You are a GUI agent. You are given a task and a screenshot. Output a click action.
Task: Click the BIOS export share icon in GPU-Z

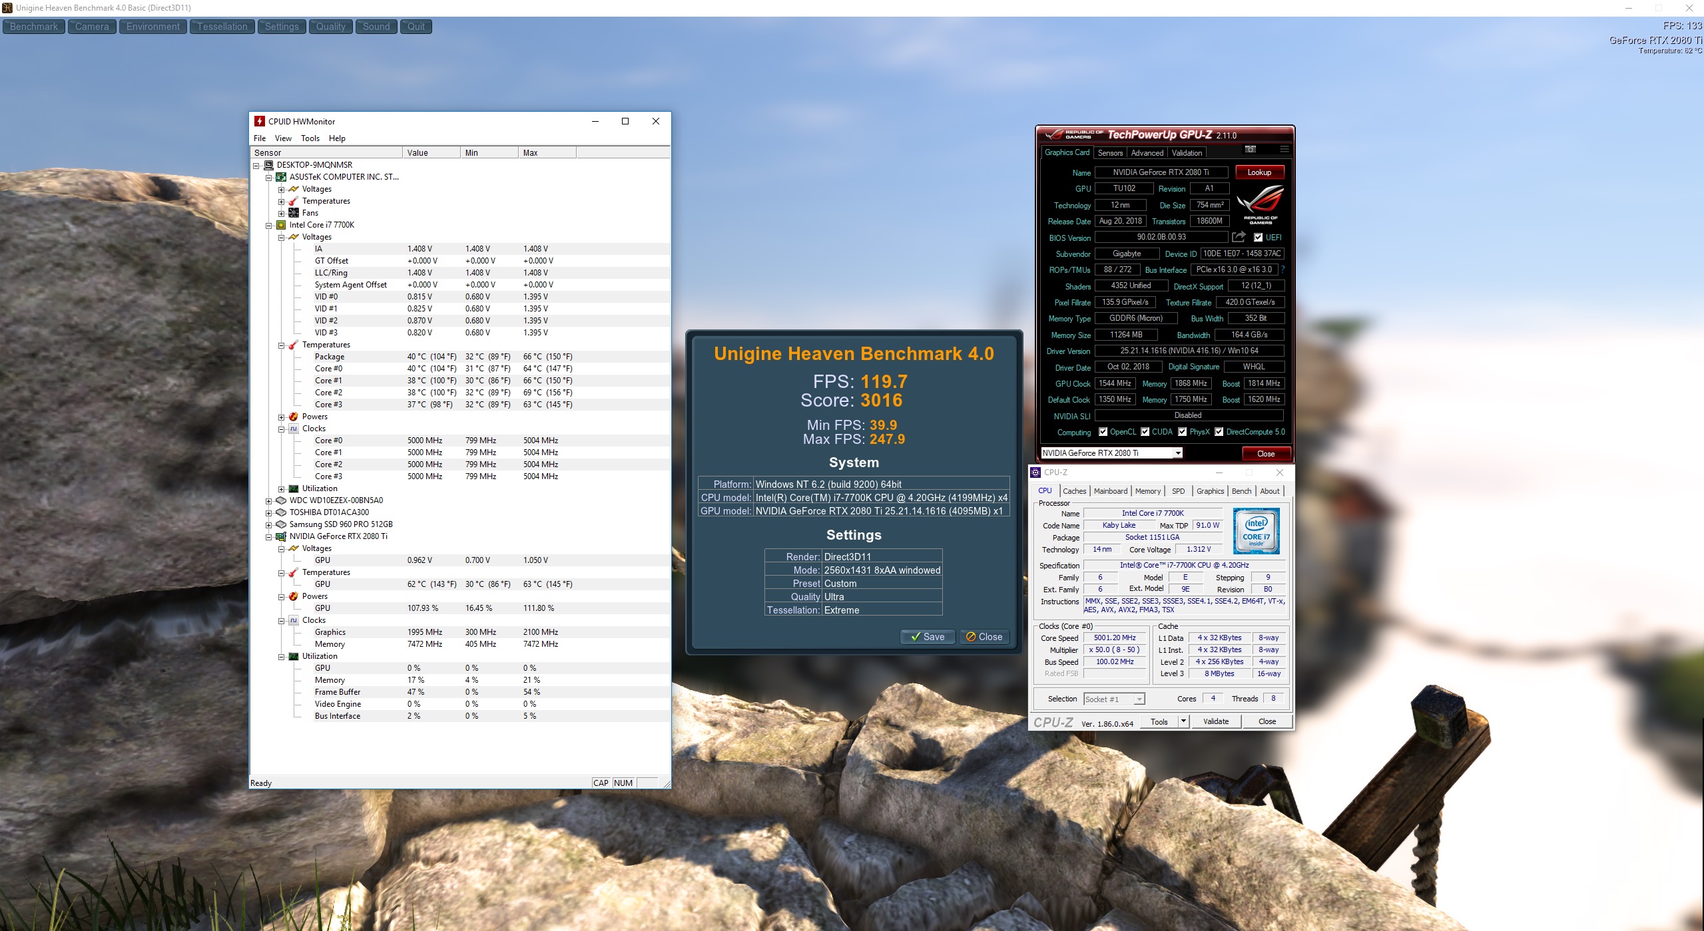(1239, 237)
